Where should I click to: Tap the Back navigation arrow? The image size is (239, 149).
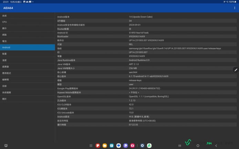[216, 146]
